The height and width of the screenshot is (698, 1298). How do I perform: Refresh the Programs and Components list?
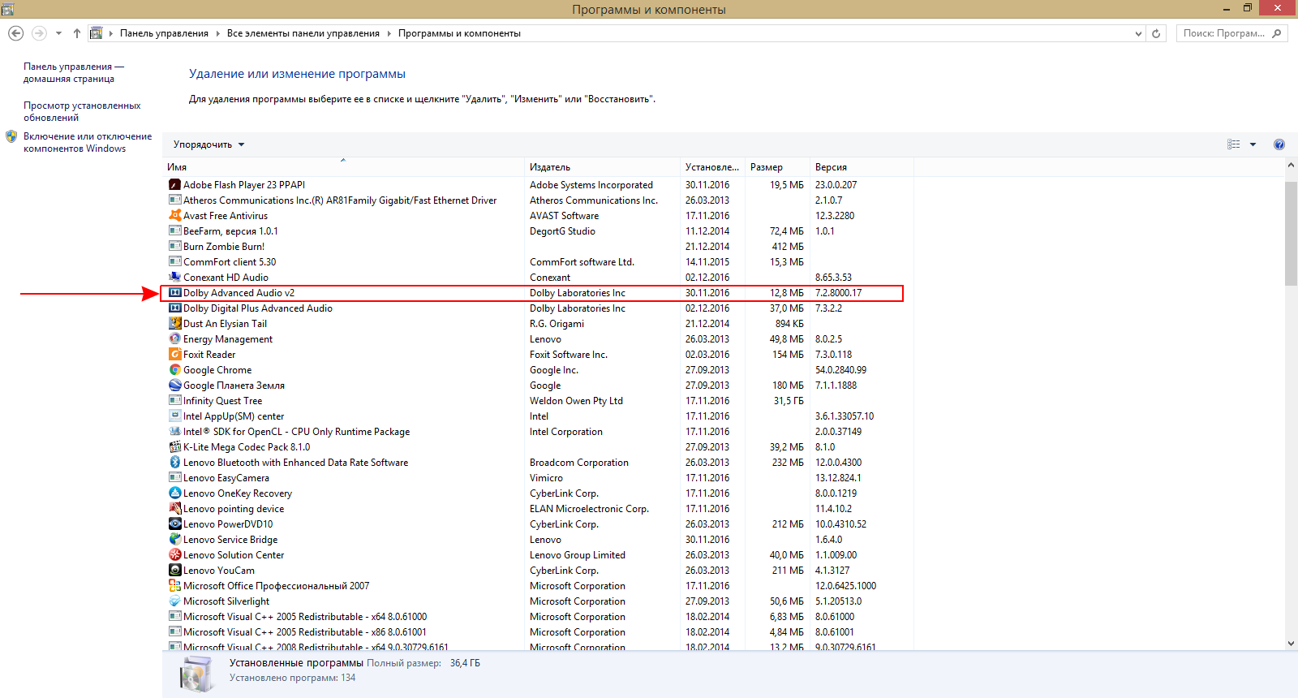click(x=1156, y=33)
